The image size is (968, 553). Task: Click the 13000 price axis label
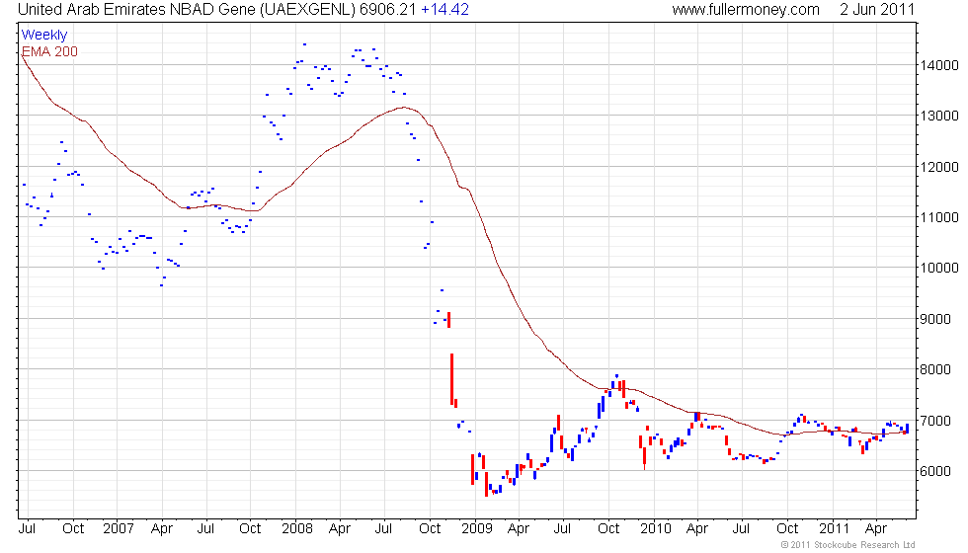click(939, 116)
